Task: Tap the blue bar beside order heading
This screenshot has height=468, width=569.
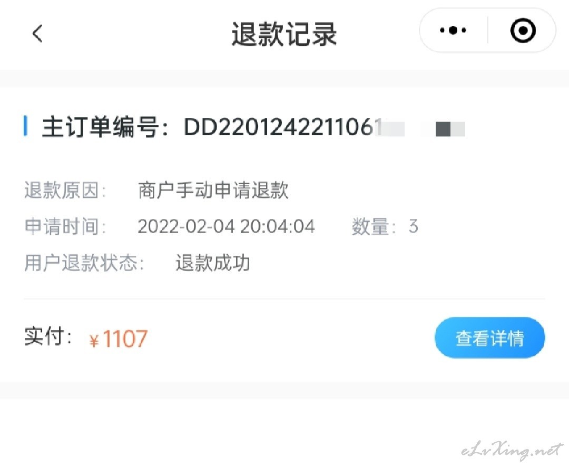Action: (x=25, y=126)
